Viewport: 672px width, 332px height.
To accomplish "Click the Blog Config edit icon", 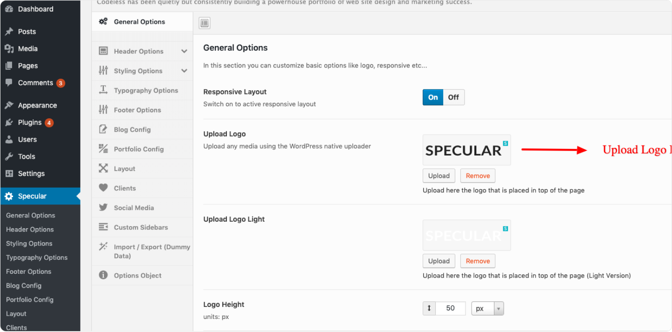I will coord(103,129).
